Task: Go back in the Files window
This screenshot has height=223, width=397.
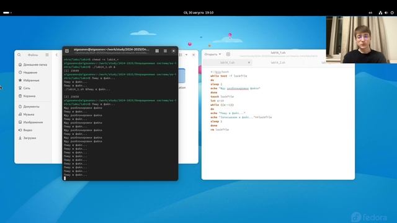Action: [x=56, y=55]
